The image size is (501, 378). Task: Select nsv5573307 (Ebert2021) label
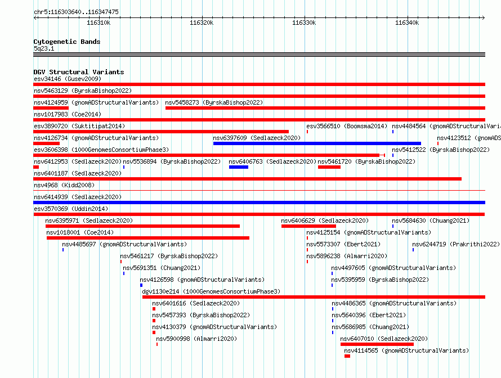pyautogui.click(x=343, y=244)
